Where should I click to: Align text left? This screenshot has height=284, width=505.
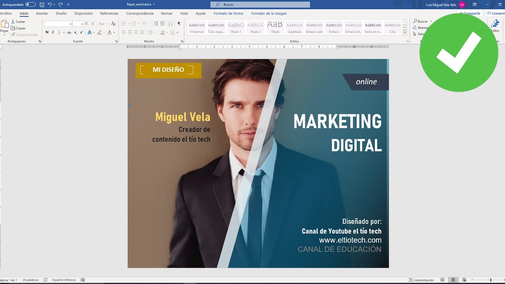[x=123, y=32]
